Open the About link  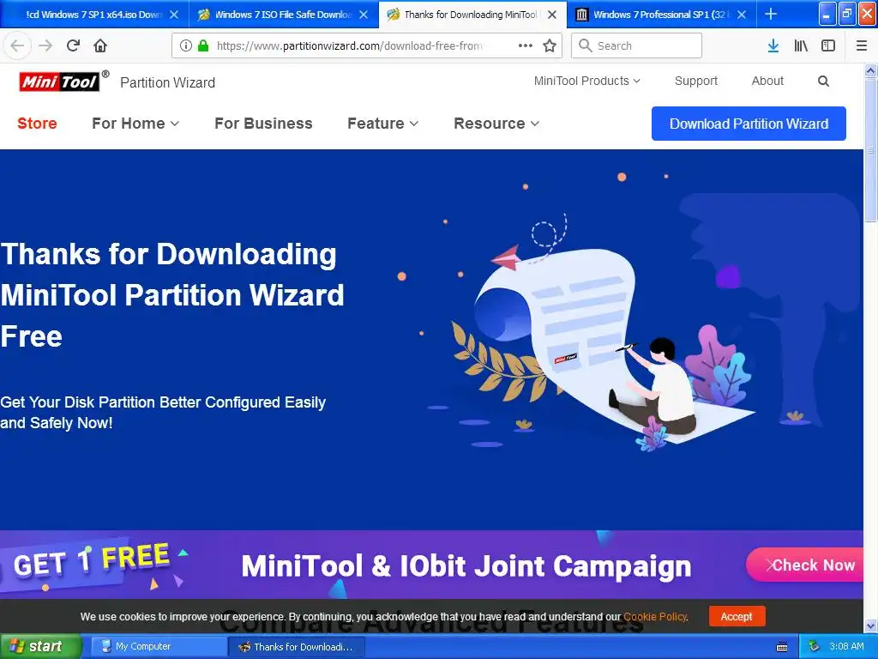[x=767, y=81]
